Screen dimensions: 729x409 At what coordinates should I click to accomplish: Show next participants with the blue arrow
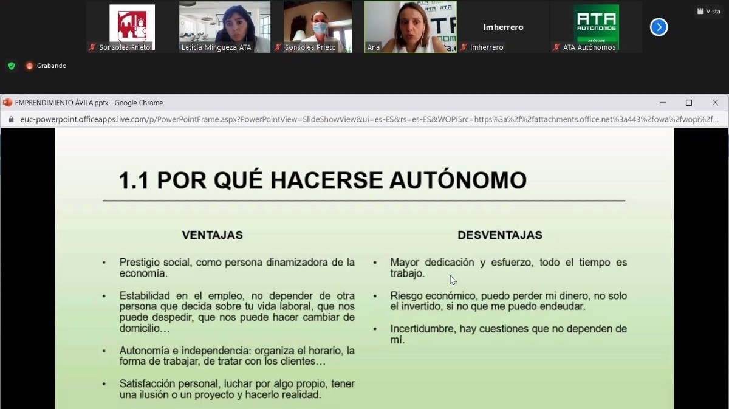(x=659, y=27)
